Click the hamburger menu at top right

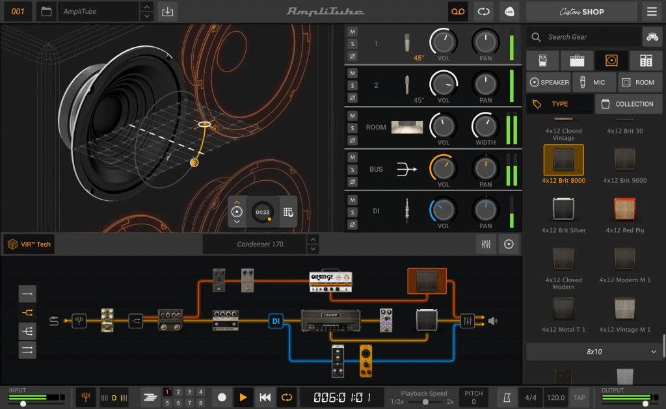click(650, 12)
